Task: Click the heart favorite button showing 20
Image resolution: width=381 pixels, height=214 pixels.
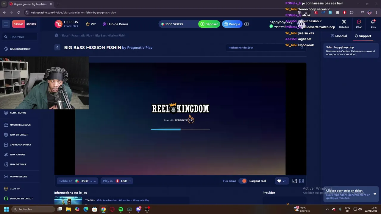Action: point(282,181)
